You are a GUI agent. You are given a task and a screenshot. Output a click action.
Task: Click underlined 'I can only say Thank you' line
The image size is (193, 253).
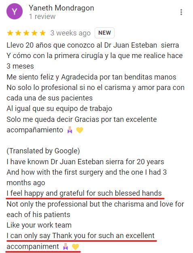81,236
